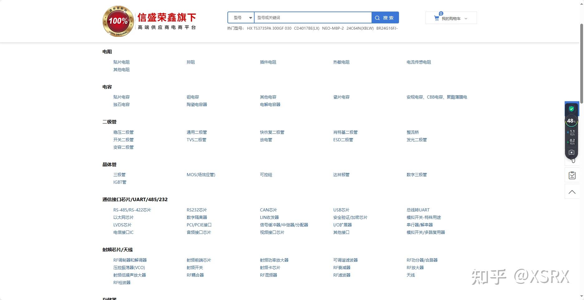This screenshot has height=300, width=584.
Task: Open the 钽电容 category
Action: pos(193,97)
